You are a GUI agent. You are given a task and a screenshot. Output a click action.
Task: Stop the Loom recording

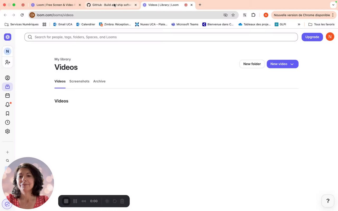(x=66, y=201)
